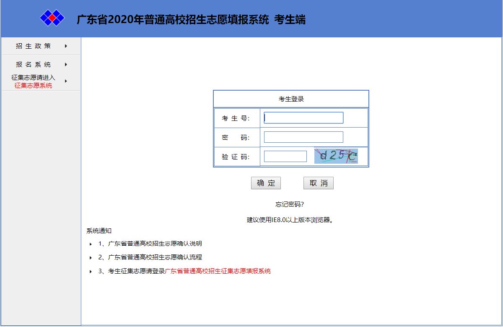
Task: Click the triangle bullet before notice 3
Action: pyautogui.click(x=91, y=272)
